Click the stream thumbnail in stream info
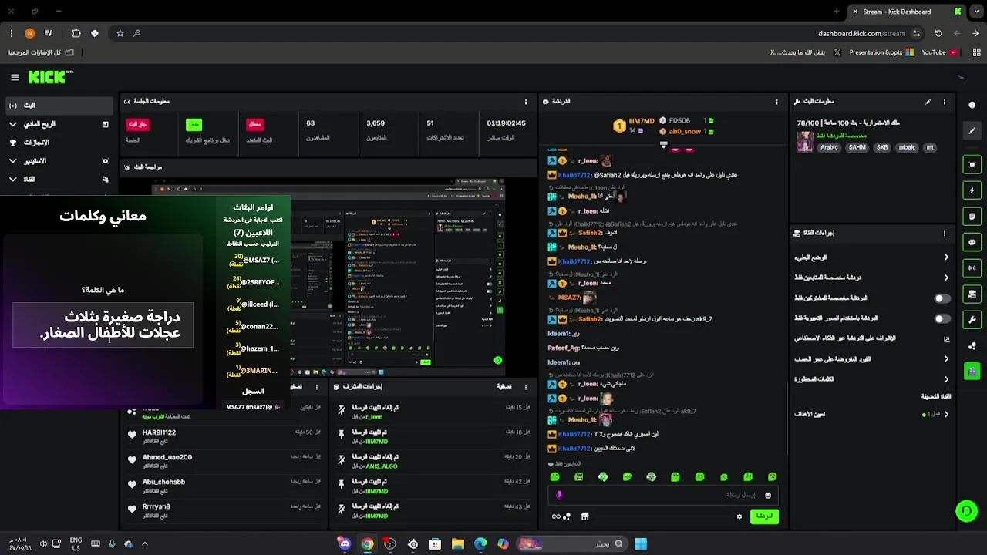 point(805,142)
